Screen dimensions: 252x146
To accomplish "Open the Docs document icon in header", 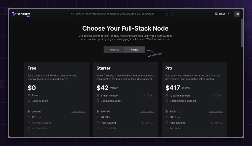I will click(215, 14).
